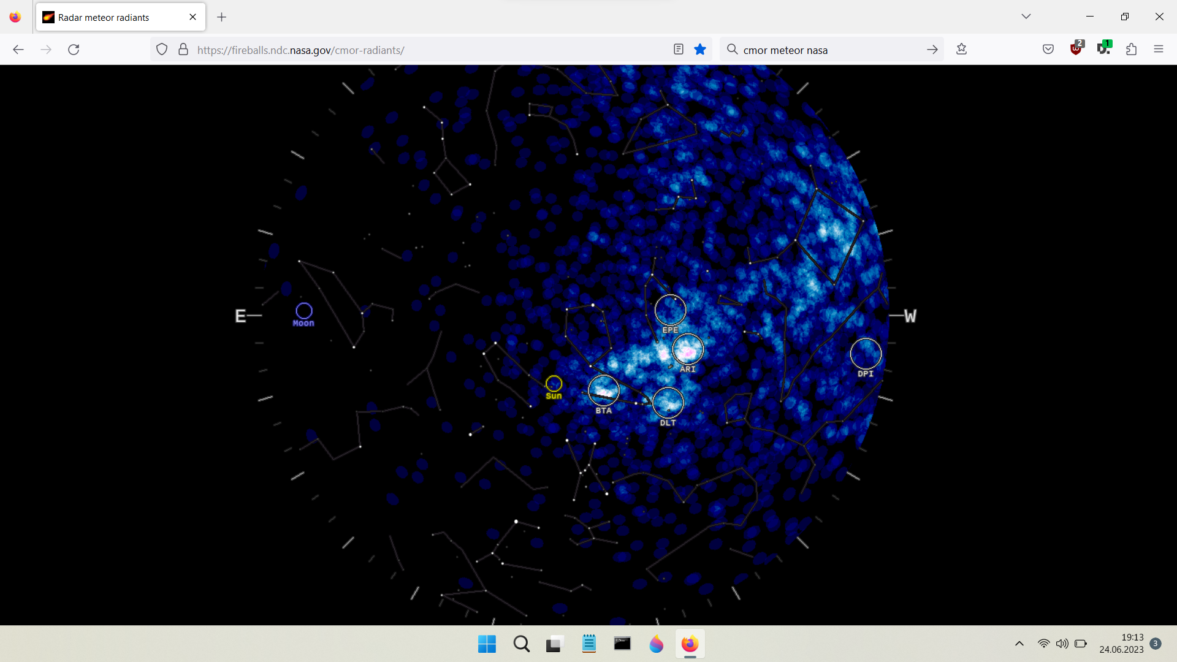This screenshot has height=662, width=1177.
Task: Click the BTA radiant circle
Action: click(604, 391)
